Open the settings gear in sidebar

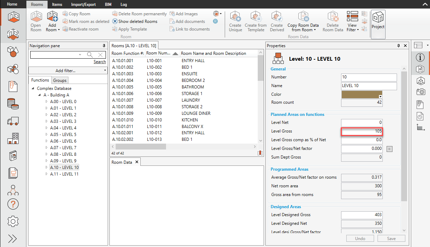13,221
